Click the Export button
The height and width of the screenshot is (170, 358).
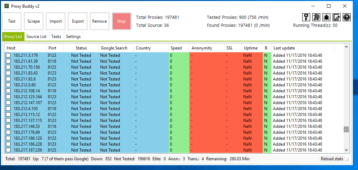[77, 21]
